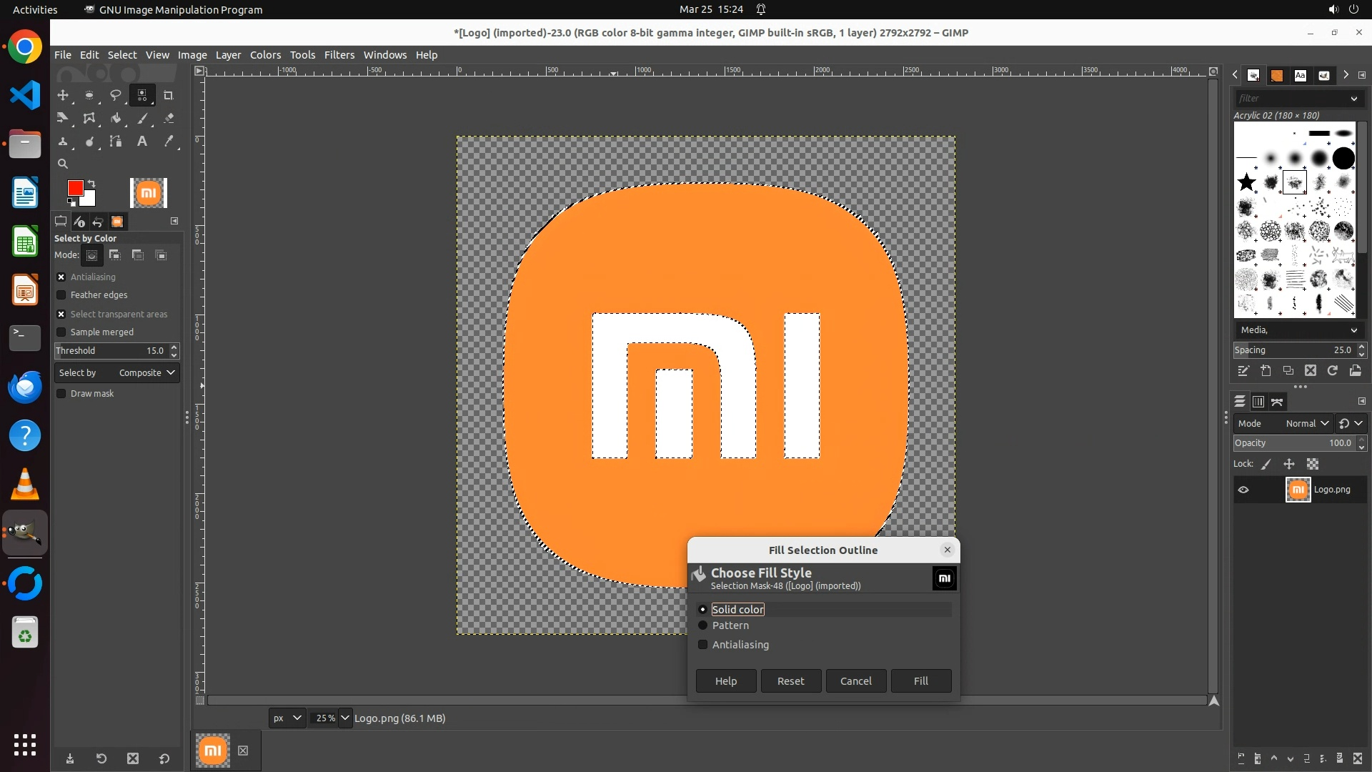The width and height of the screenshot is (1372, 772).
Task: Open the 25% zoom level dropdown
Action: [x=344, y=718]
